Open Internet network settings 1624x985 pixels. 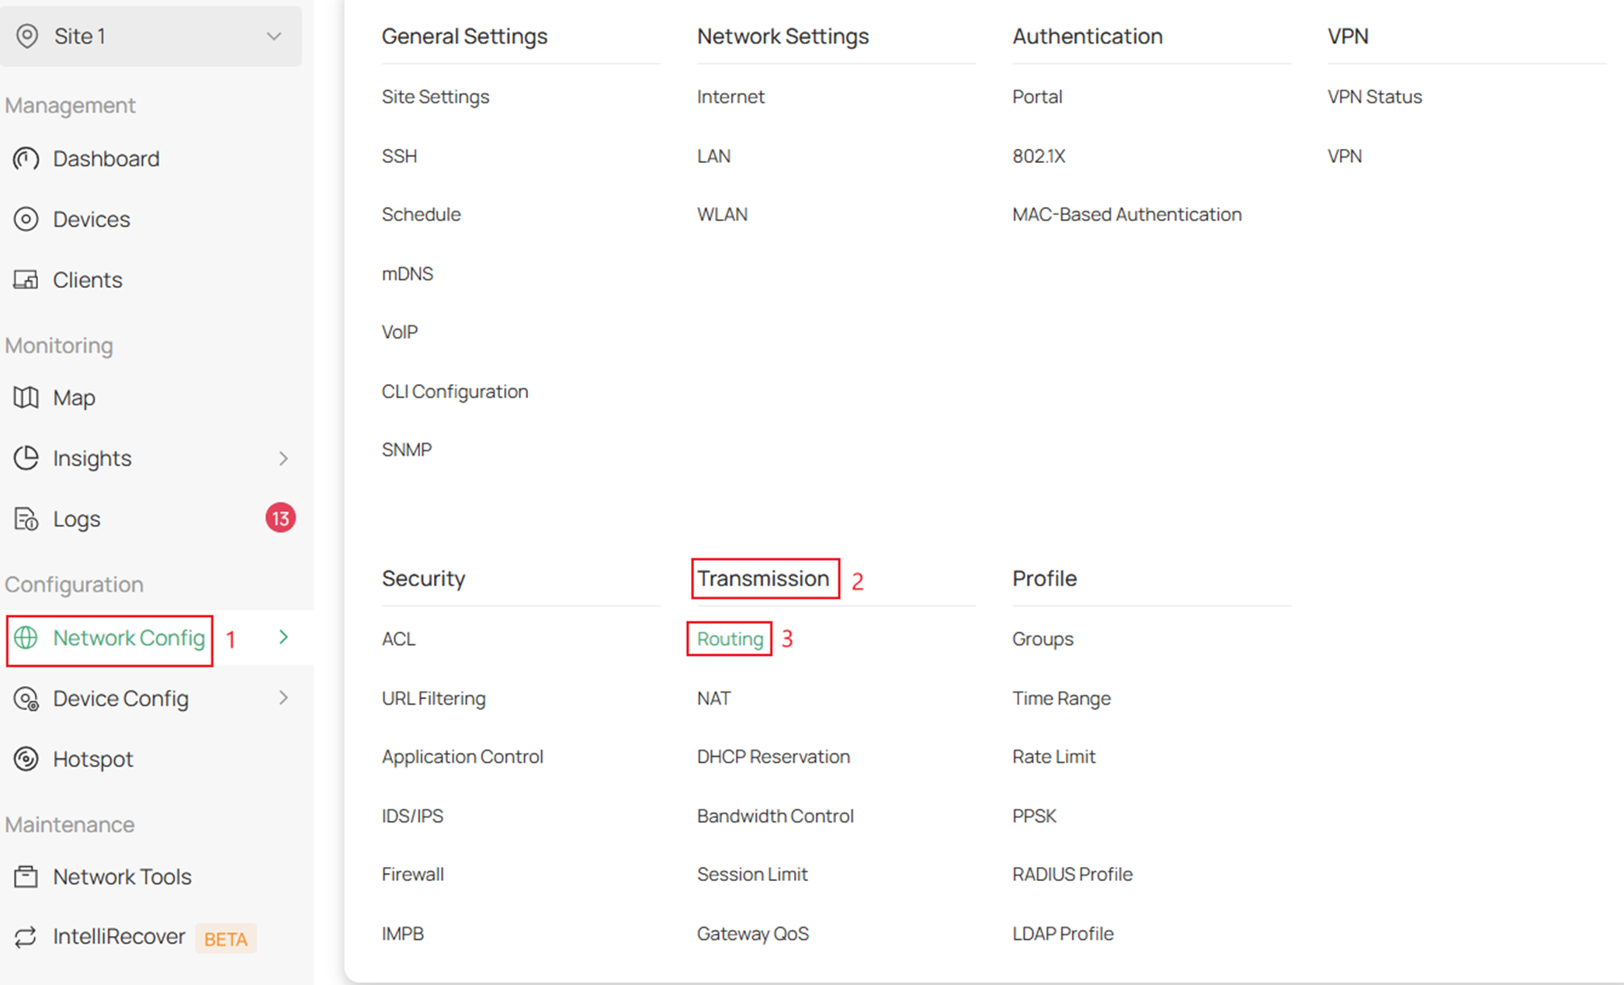tap(730, 96)
